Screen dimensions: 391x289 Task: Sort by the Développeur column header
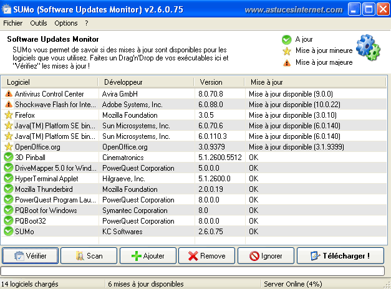146,82
